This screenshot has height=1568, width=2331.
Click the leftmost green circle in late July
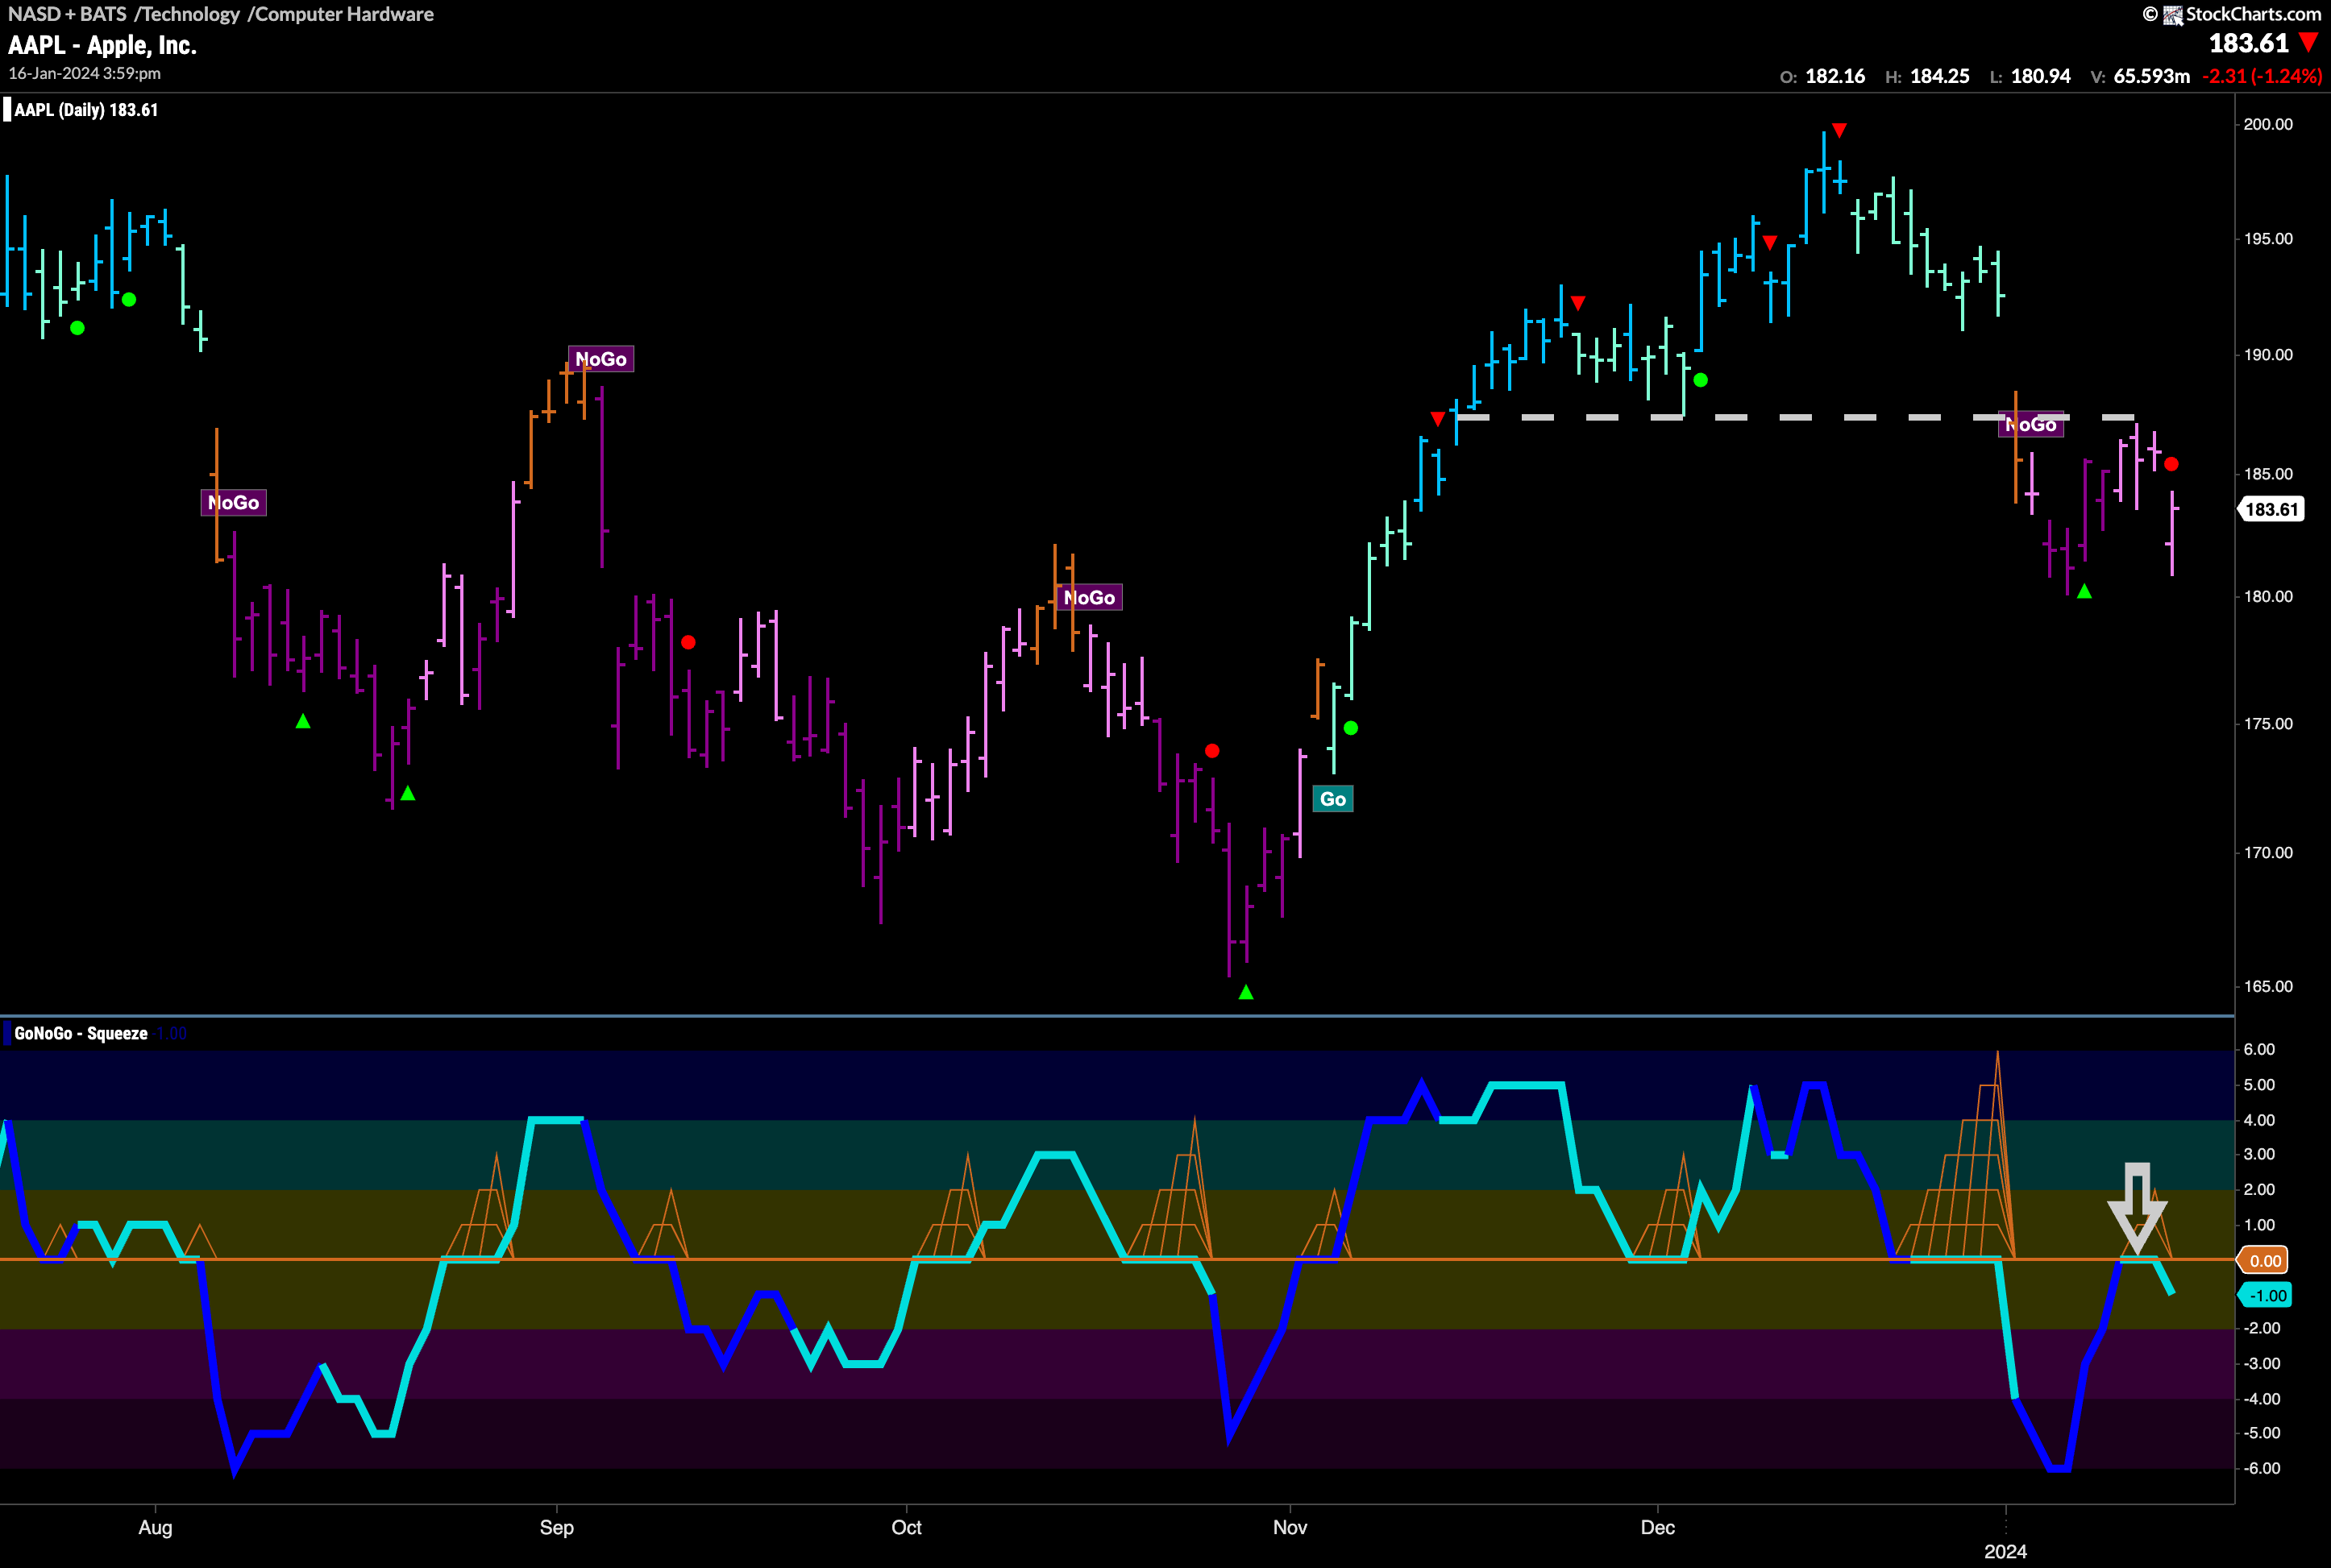click(78, 327)
